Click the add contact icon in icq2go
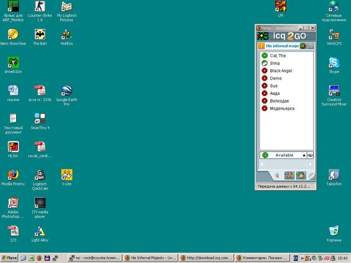 pos(301,175)
